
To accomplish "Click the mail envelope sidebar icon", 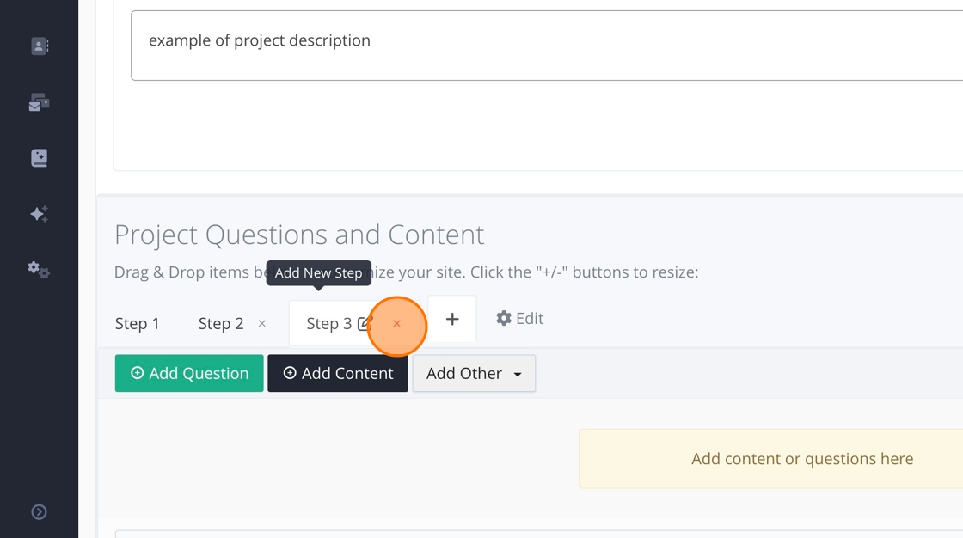I will [x=40, y=103].
